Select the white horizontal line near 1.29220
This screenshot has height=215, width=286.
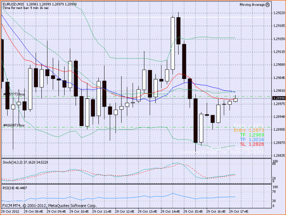tap(136, 17)
